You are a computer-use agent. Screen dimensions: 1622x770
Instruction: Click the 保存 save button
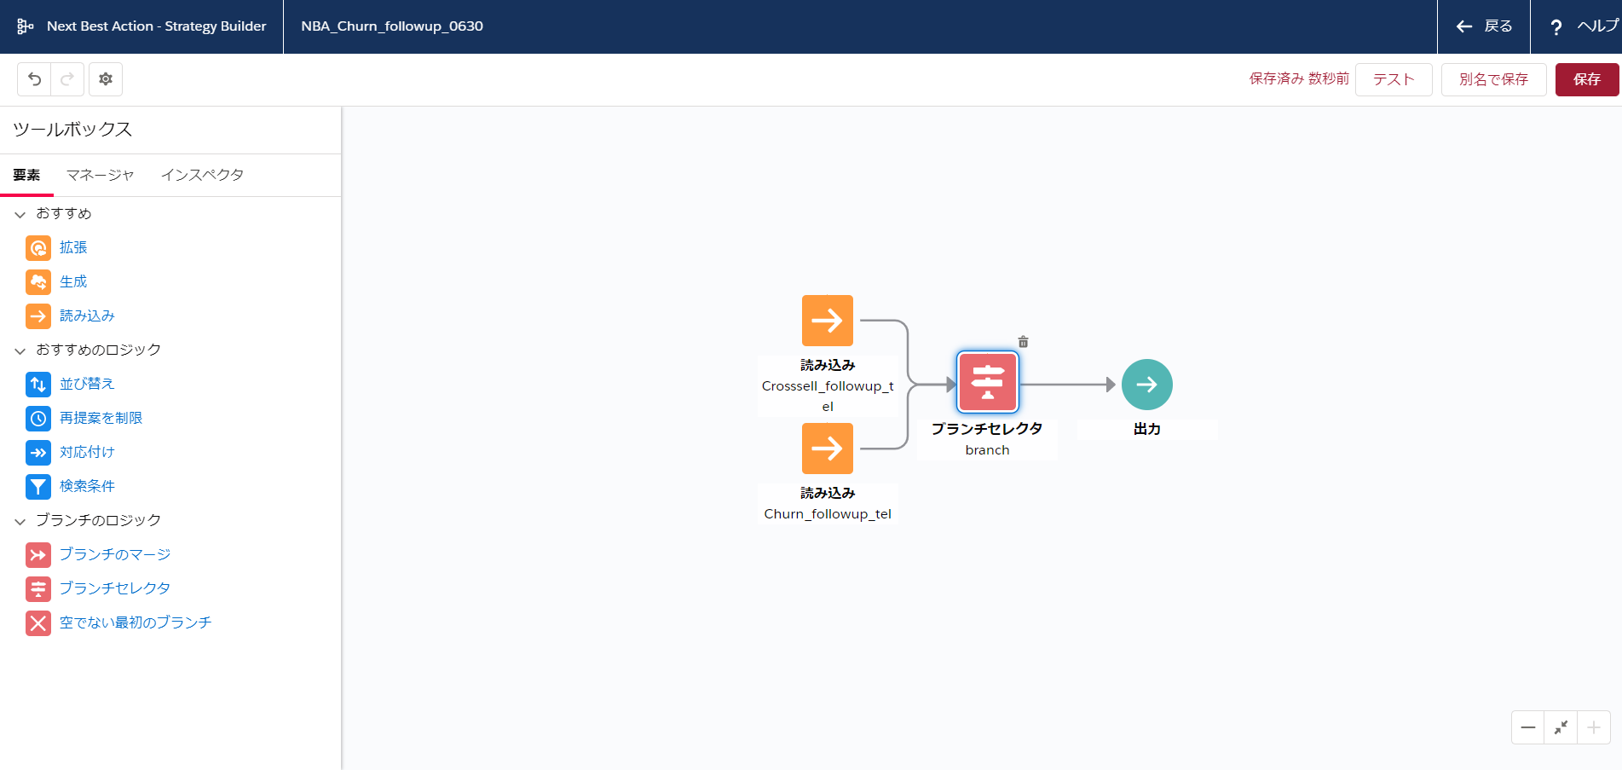(1586, 79)
